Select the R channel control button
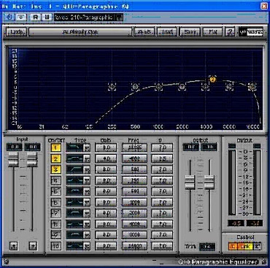Image resolution: width=270 pixels, height=268 pixels. click(x=258, y=246)
